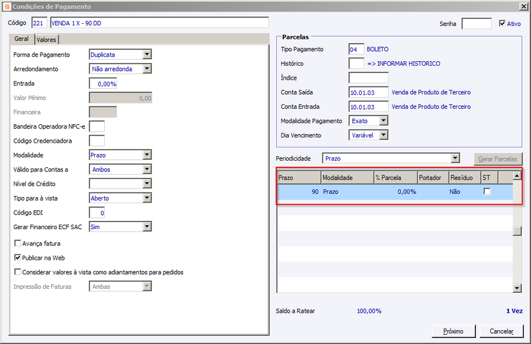531x344 pixels.
Task: Click the Cancelar button
Action: point(502,331)
